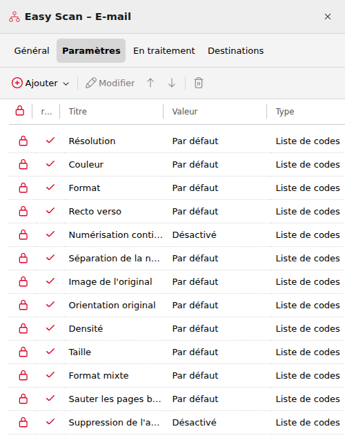
Task: Sort by the Titre column header
Action: click(x=78, y=112)
